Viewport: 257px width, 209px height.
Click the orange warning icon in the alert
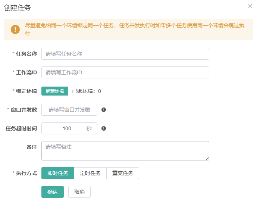click(x=15, y=29)
